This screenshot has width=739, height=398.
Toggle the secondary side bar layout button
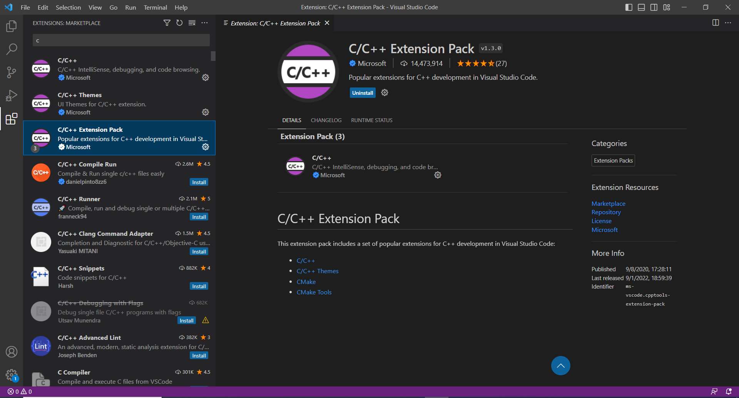[654, 7]
